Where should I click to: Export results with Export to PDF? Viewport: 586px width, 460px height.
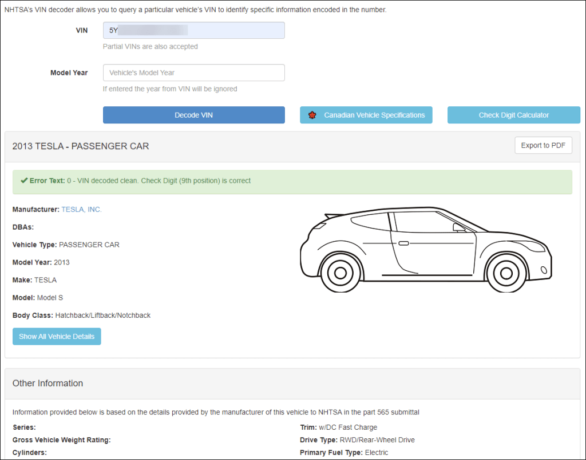[543, 146]
